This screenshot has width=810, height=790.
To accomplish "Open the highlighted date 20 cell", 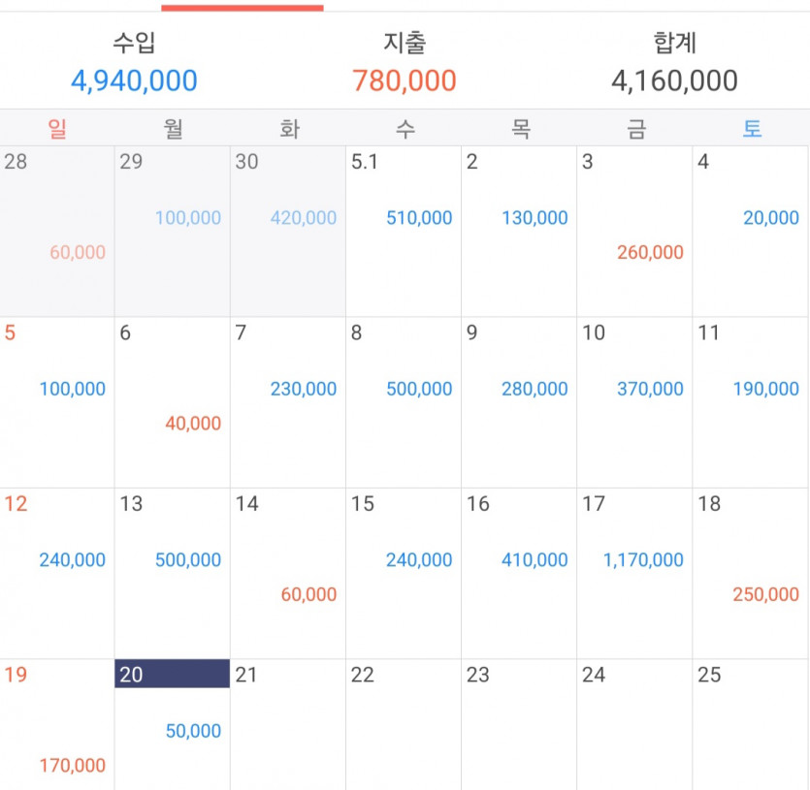I will [172, 724].
